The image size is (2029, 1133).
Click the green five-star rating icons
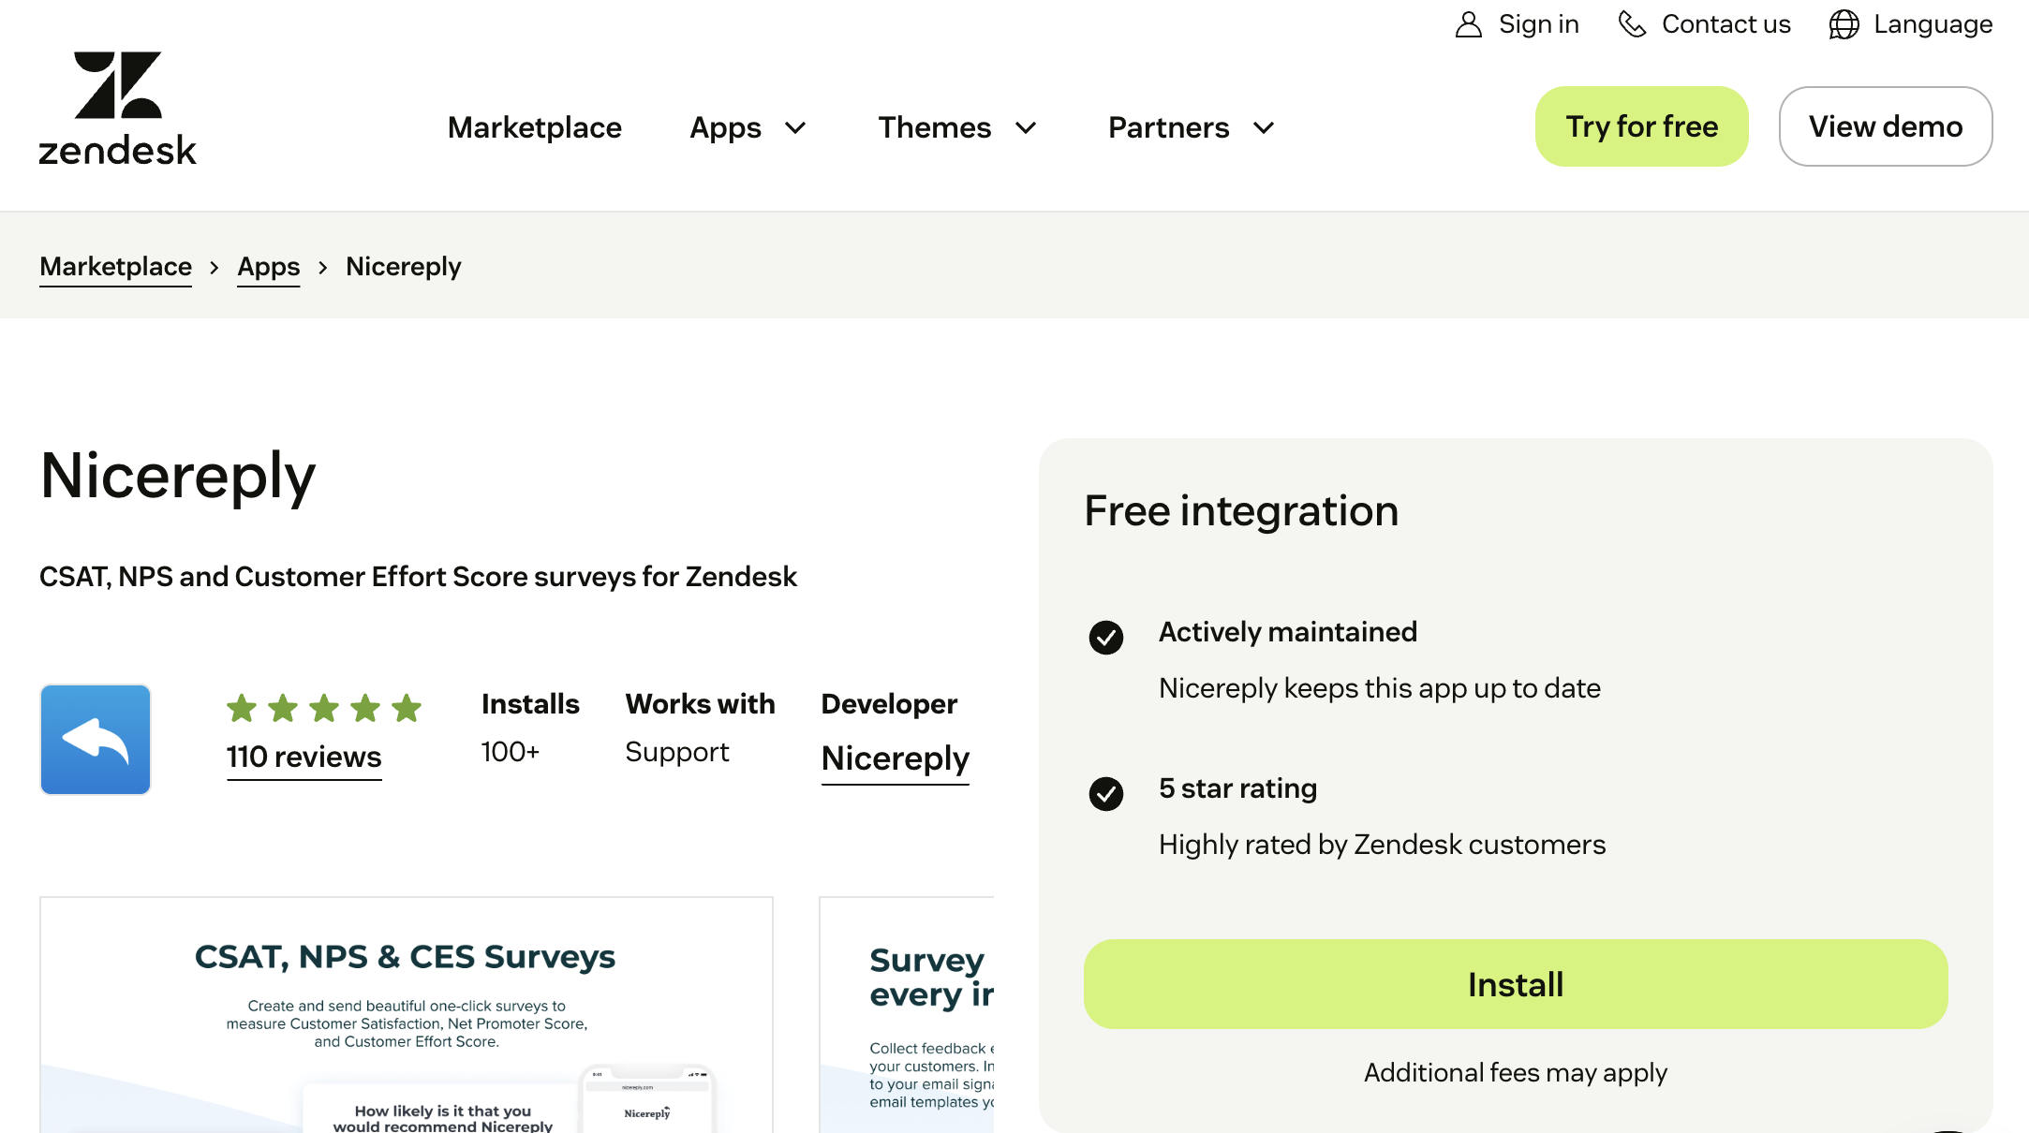click(x=324, y=708)
